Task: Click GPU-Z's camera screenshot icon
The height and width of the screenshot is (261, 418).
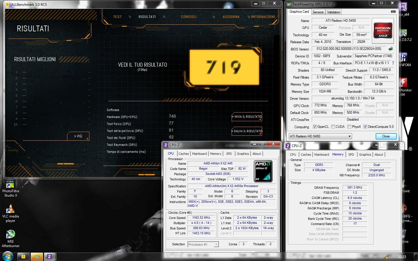Action: click(393, 12)
